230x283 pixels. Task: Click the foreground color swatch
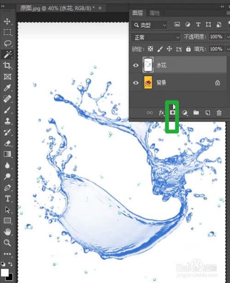tap(5, 273)
